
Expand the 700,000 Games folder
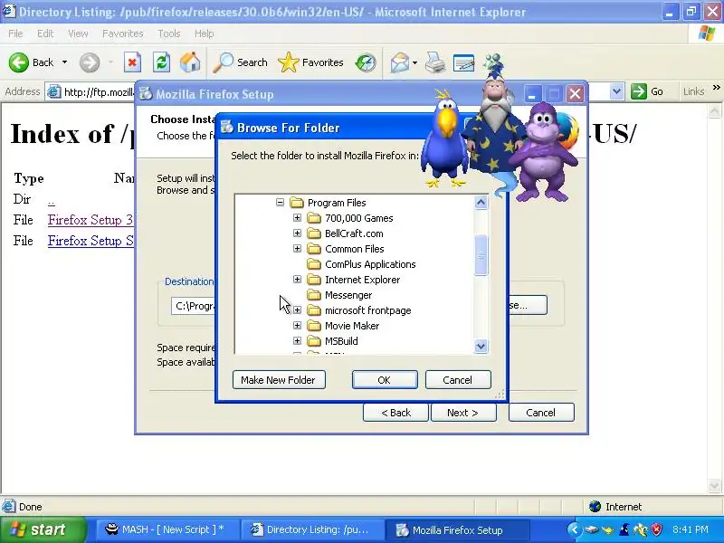click(x=297, y=217)
